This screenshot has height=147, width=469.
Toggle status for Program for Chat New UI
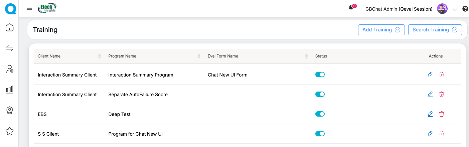320,134
